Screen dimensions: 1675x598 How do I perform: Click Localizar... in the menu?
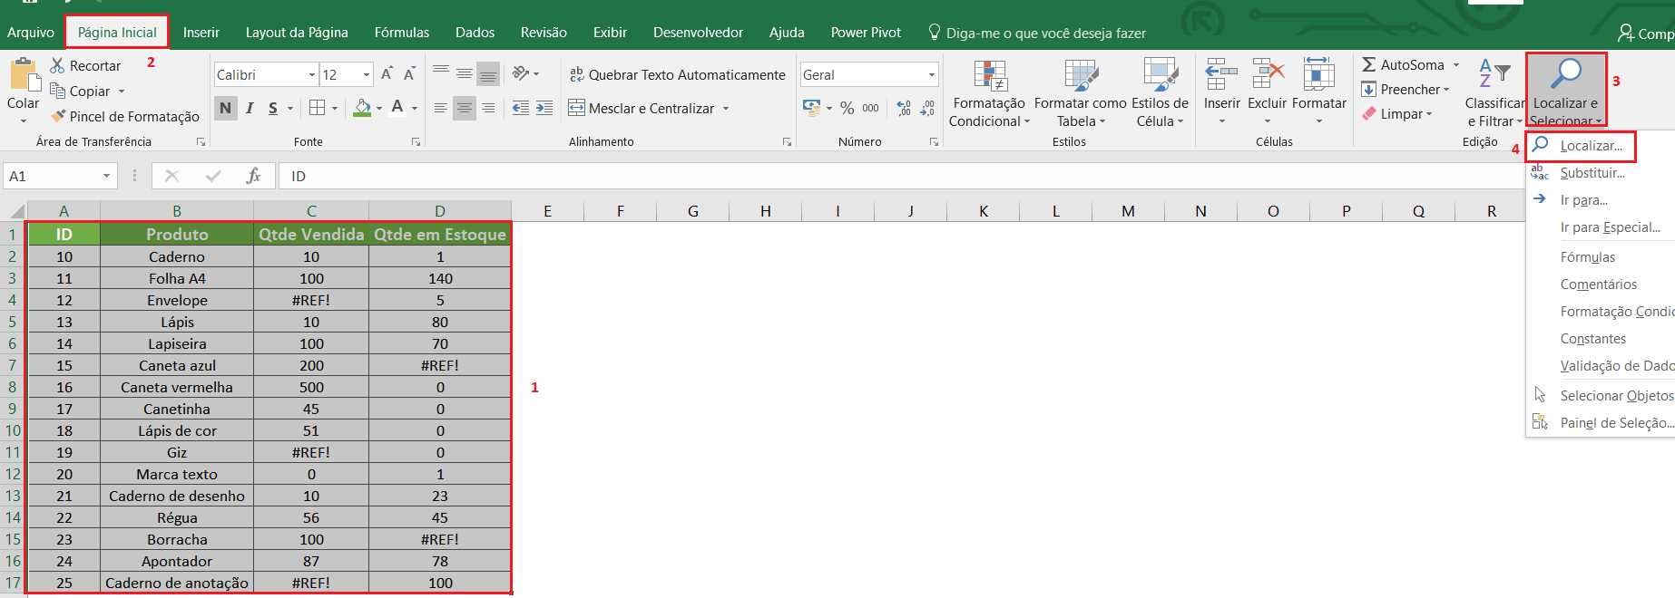point(1591,146)
